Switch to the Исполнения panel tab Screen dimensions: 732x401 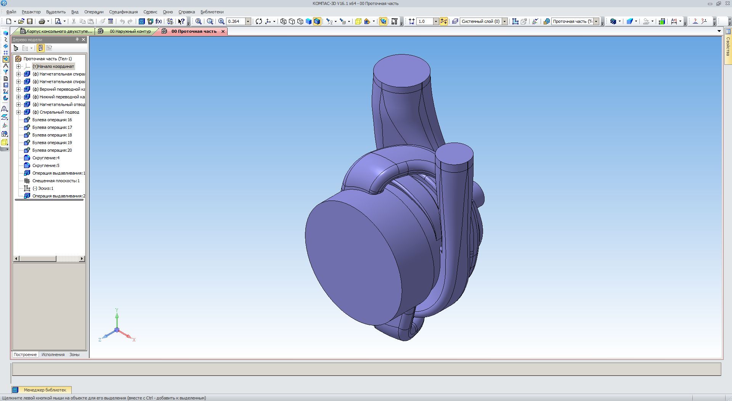coord(53,354)
